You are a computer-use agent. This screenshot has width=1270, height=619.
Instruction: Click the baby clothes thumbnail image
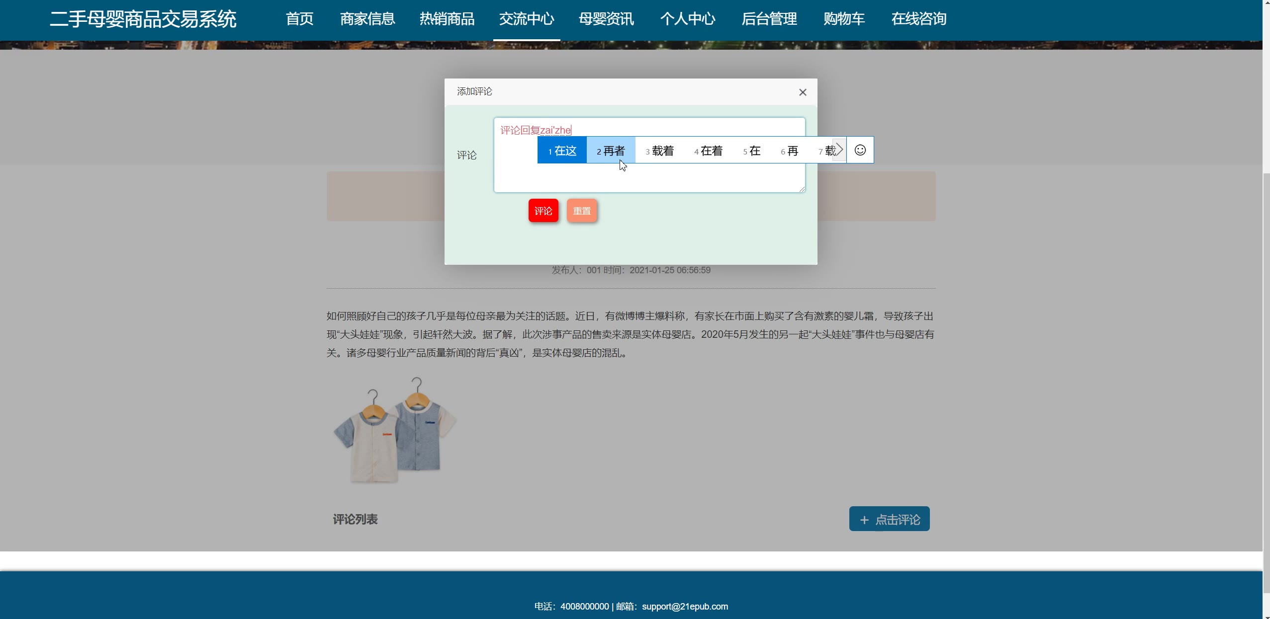395,430
